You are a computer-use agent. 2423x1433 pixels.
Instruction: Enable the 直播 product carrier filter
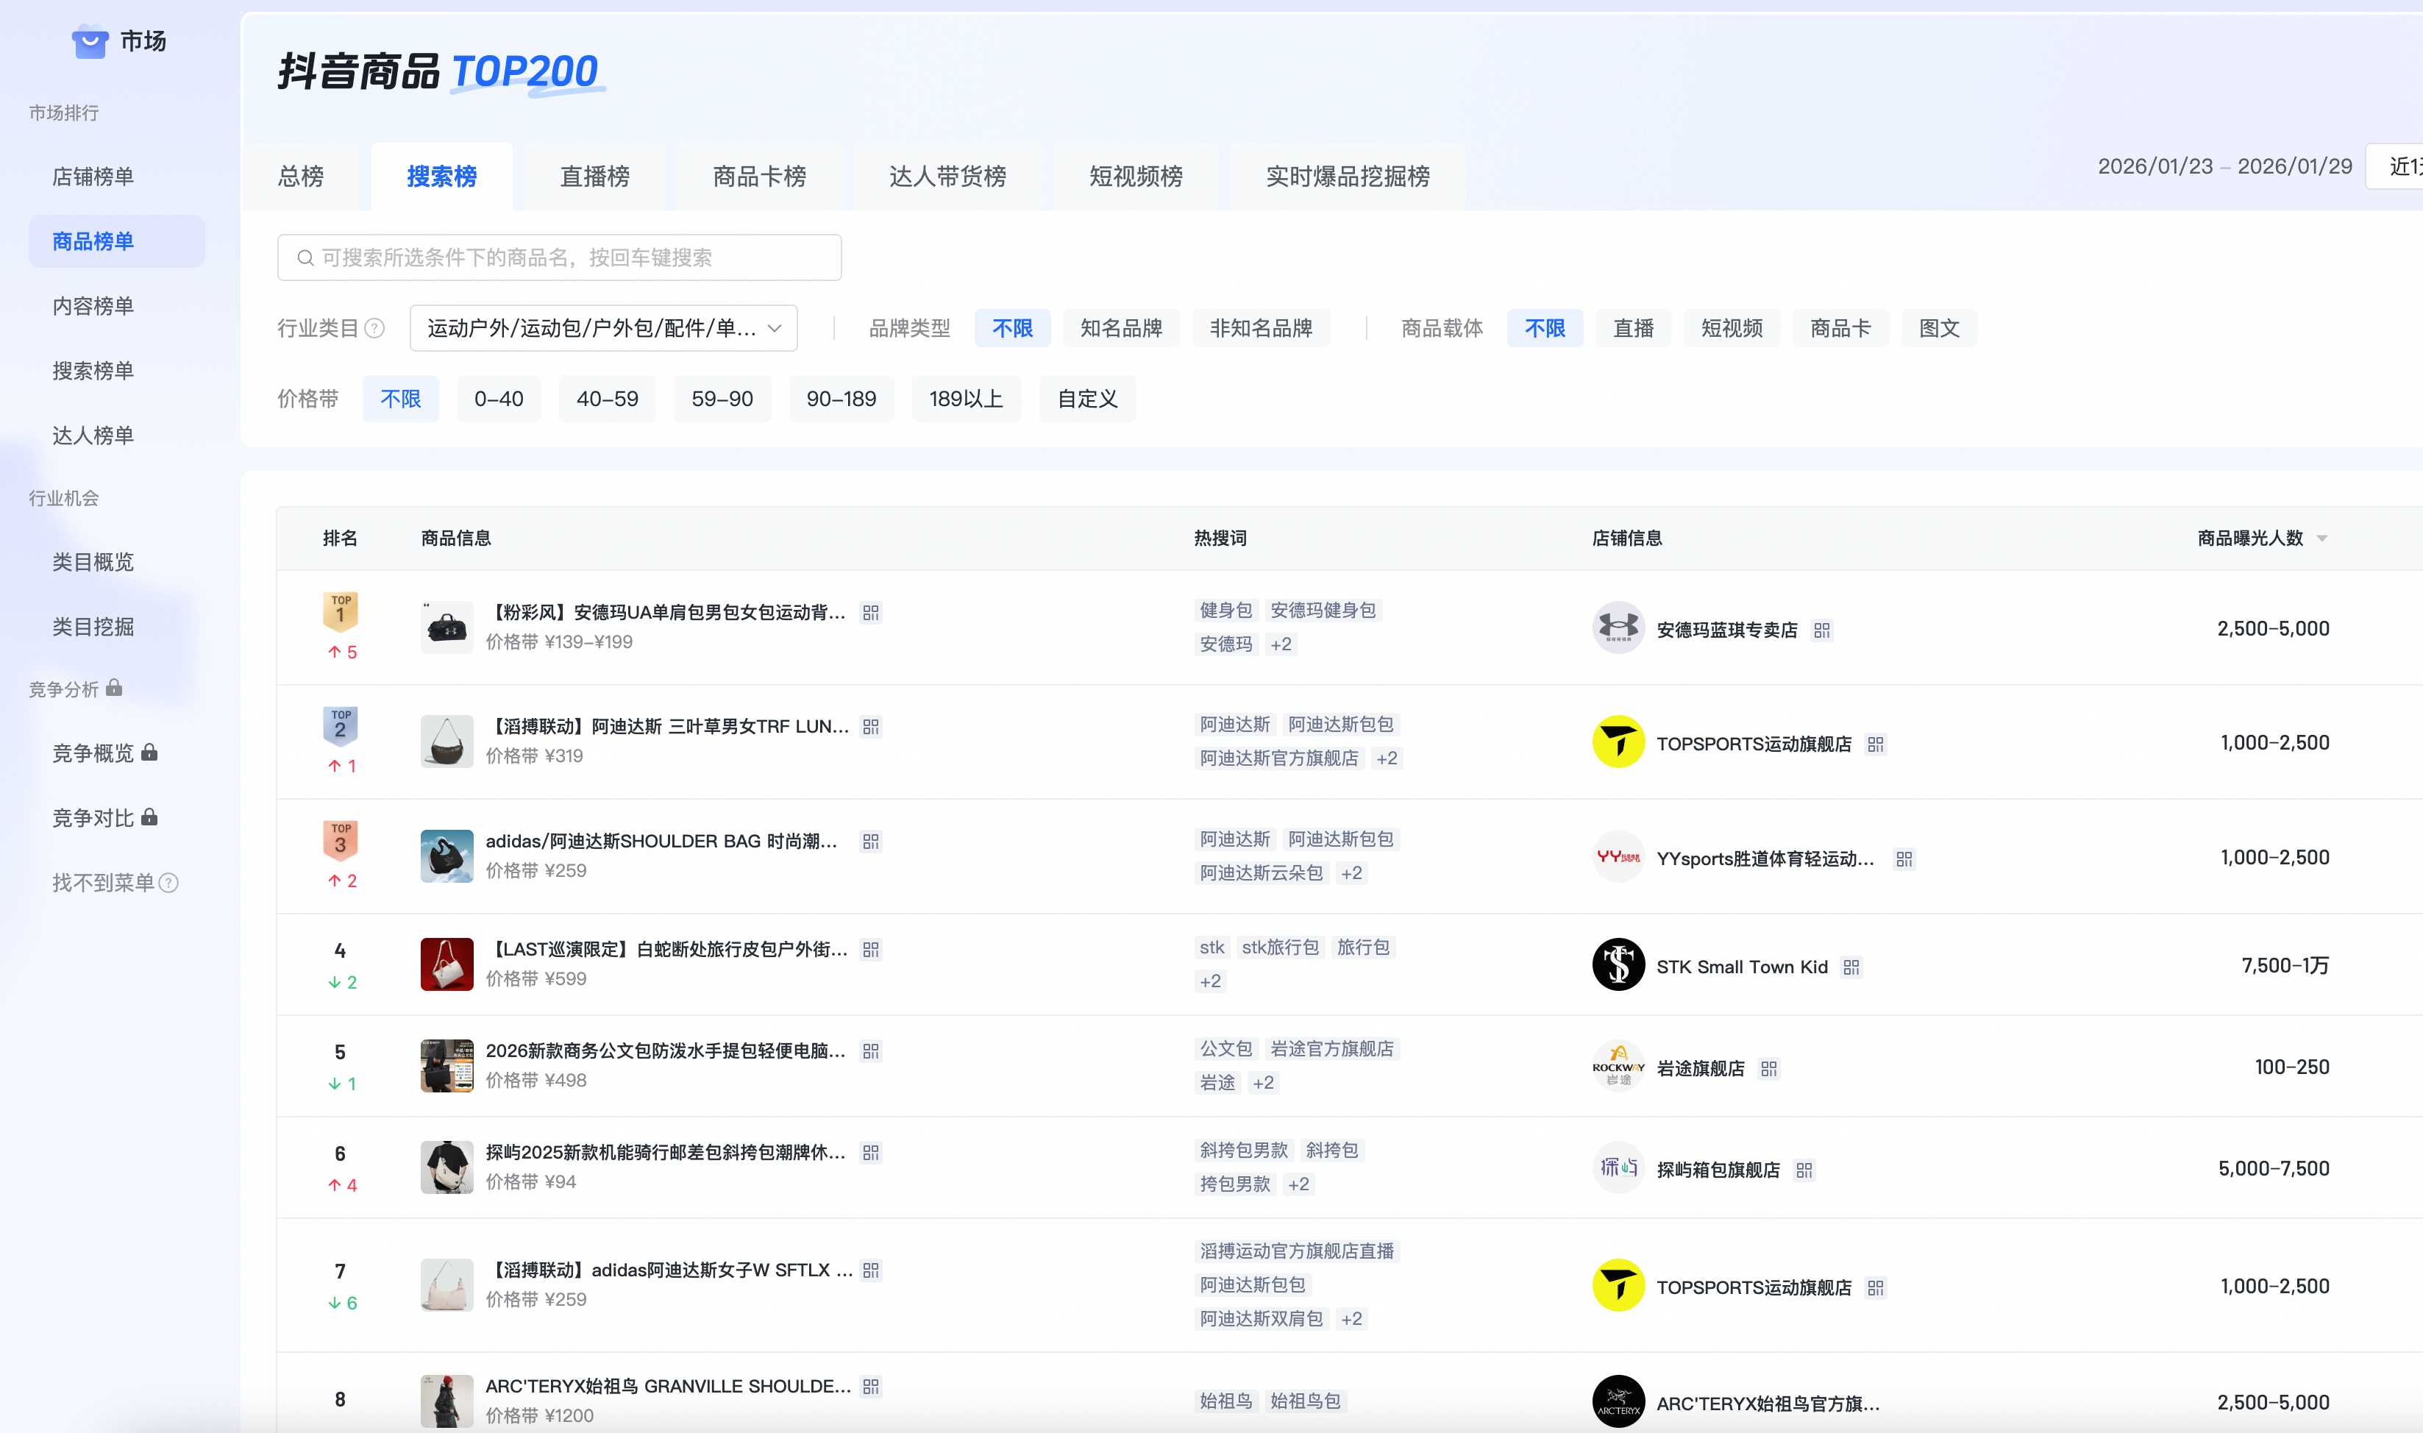[1633, 328]
